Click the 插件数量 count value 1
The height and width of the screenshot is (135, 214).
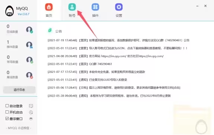[x=8, y=42]
